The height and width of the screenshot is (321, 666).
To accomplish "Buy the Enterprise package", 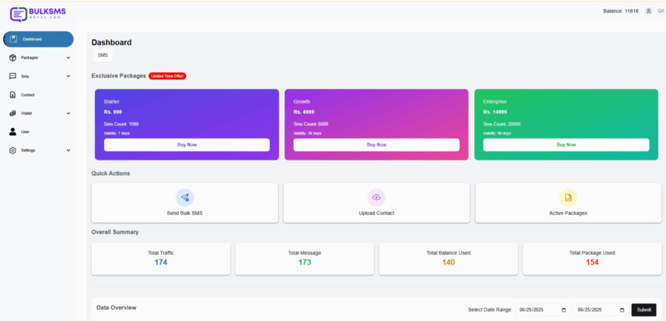I will 566,145.
